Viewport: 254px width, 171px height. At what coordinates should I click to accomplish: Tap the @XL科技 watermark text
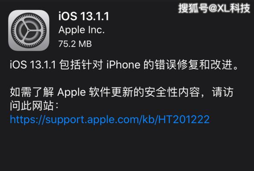coord(229,8)
